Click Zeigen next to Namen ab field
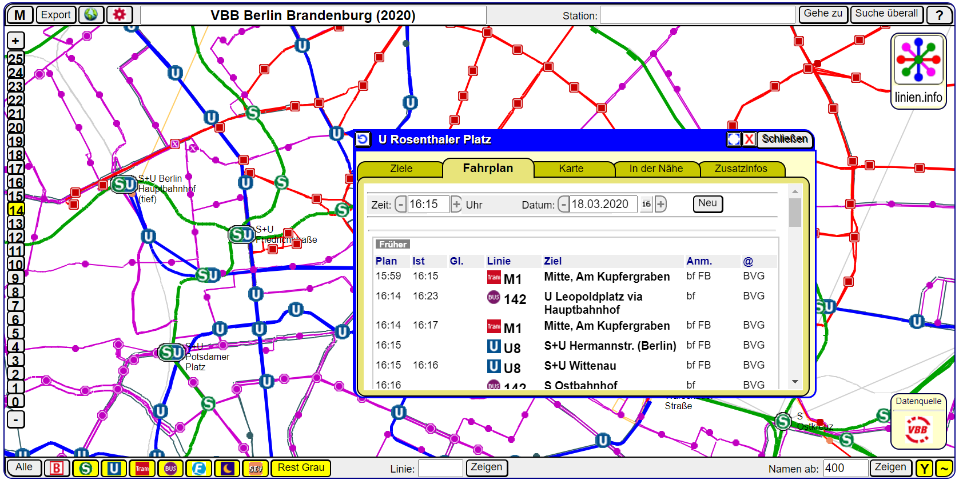963x480 pixels. [x=890, y=468]
